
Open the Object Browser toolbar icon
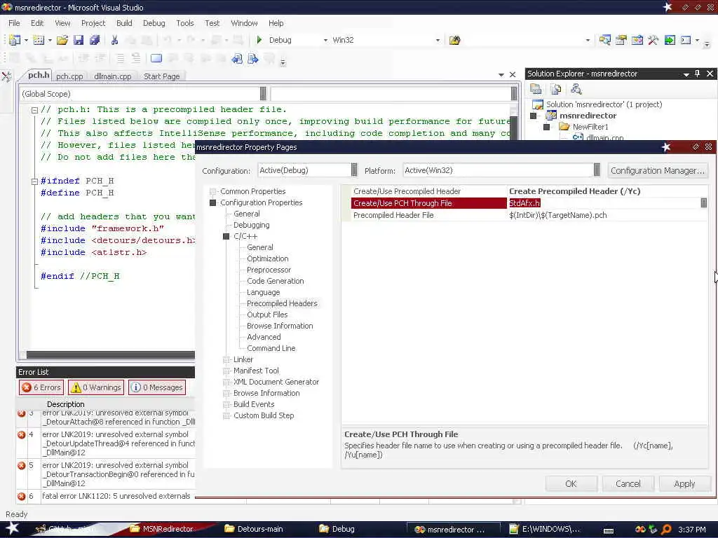click(x=637, y=40)
